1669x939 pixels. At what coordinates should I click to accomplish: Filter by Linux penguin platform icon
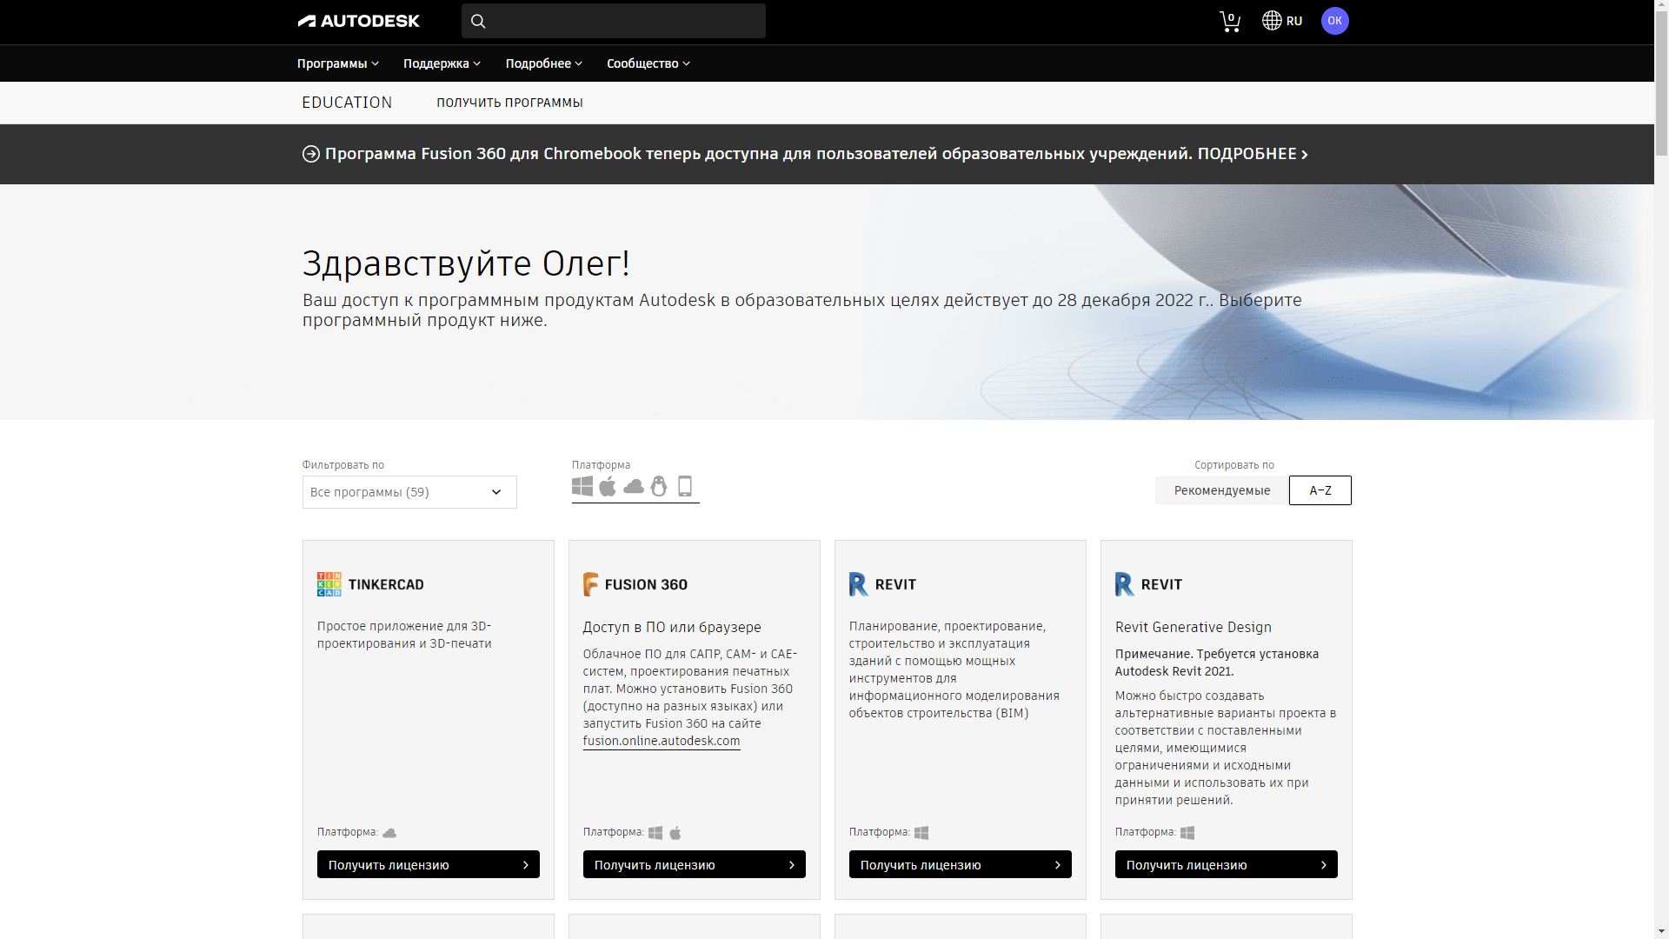pyautogui.click(x=659, y=487)
